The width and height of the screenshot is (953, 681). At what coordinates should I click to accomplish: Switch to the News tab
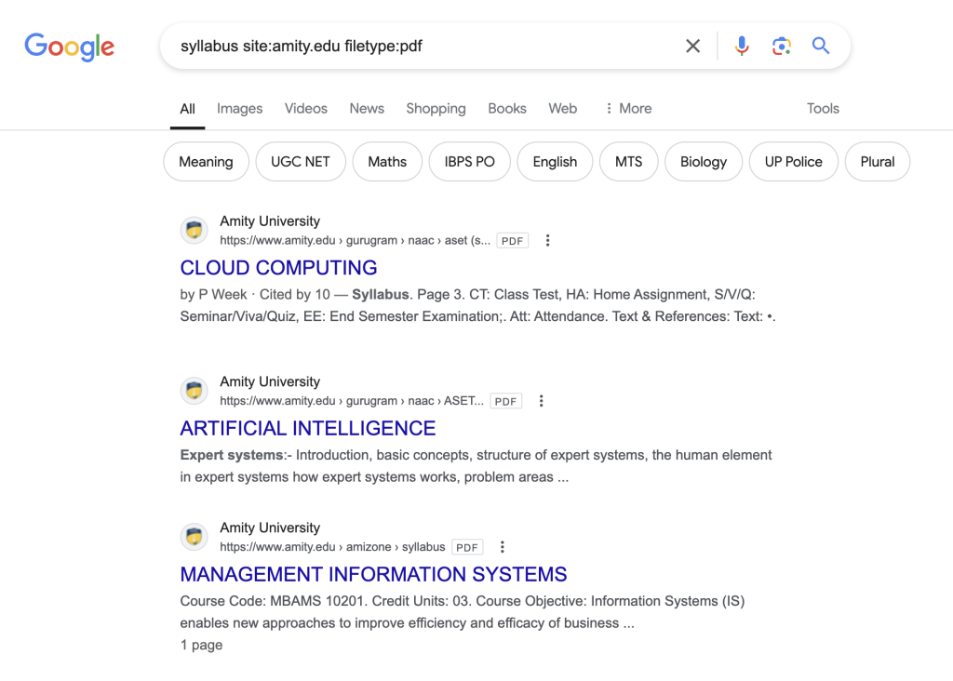point(367,109)
